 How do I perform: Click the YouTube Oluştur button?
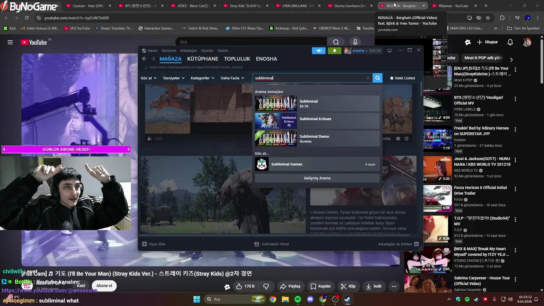pyautogui.click(x=487, y=42)
